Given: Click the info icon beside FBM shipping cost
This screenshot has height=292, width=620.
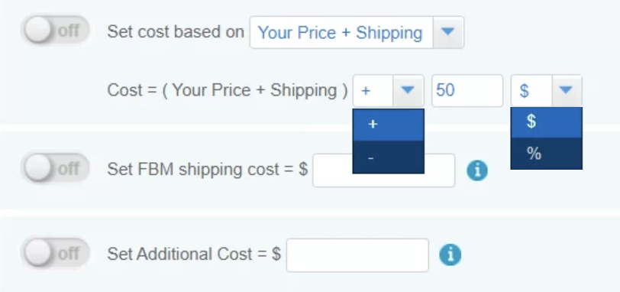Looking at the screenshot, I should coord(477,170).
